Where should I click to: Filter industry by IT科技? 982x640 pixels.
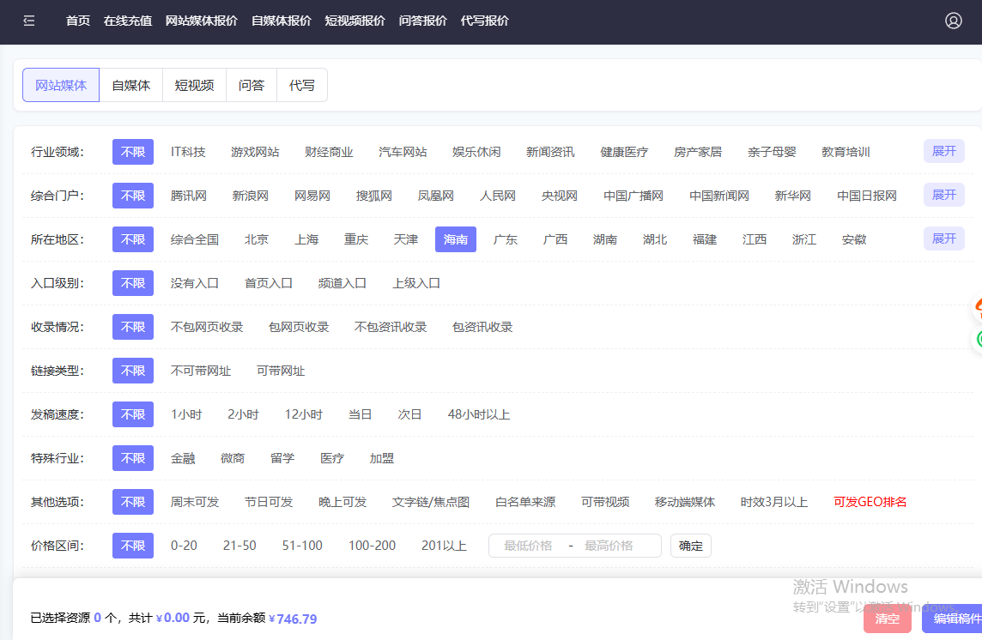[x=188, y=152]
